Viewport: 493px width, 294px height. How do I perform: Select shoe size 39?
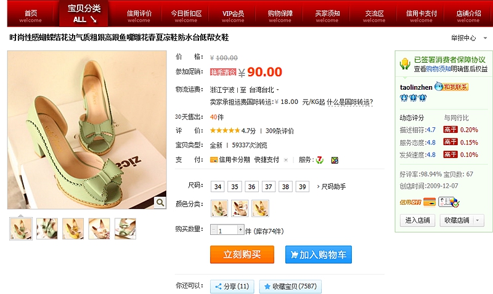pyautogui.click(x=302, y=187)
